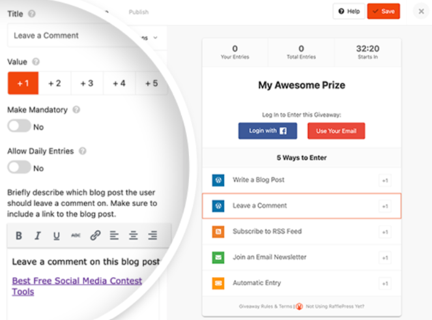Close the builder with the X button
This screenshot has height=320, width=432.
[x=421, y=12]
